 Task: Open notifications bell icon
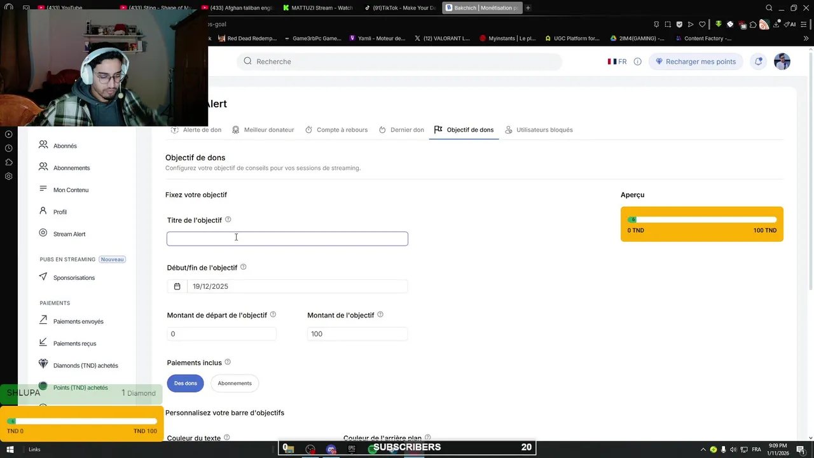(758, 62)
